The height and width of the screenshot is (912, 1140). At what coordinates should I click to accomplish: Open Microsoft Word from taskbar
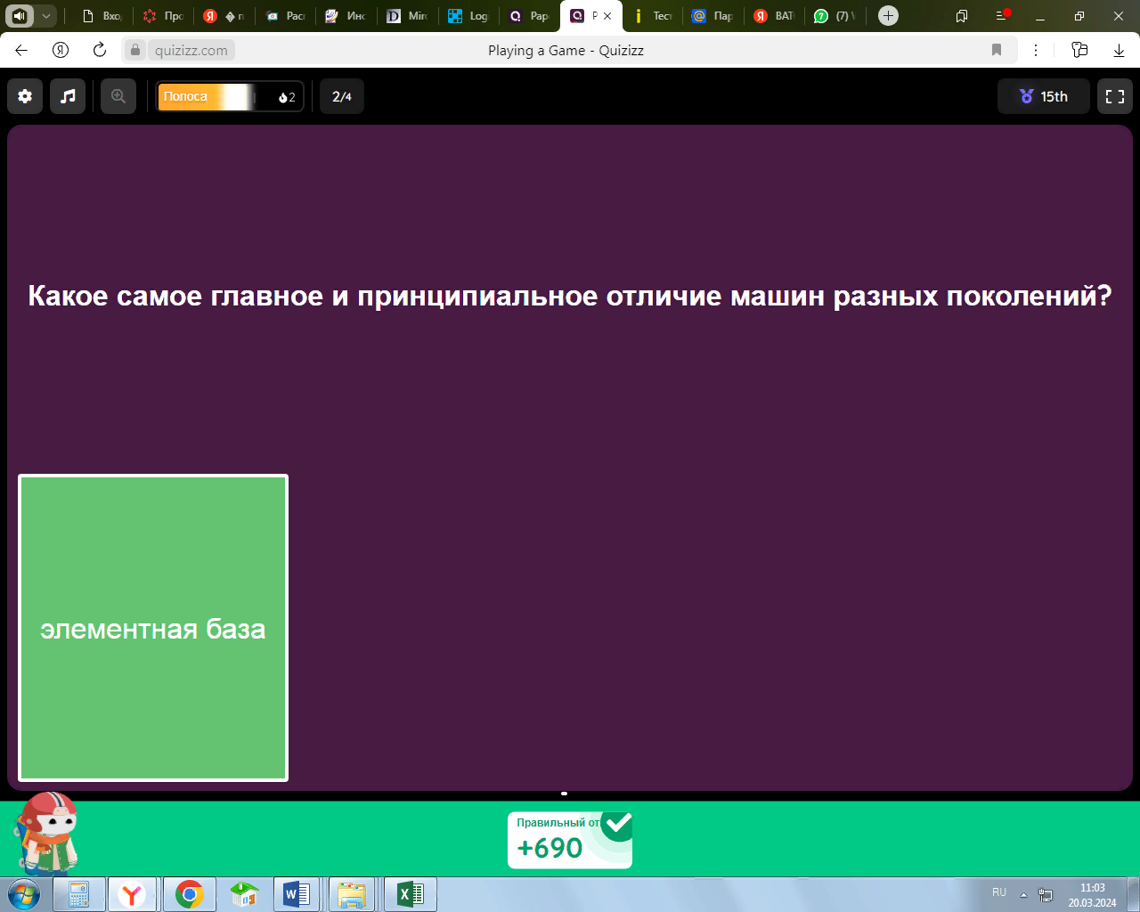pos(296,894)
